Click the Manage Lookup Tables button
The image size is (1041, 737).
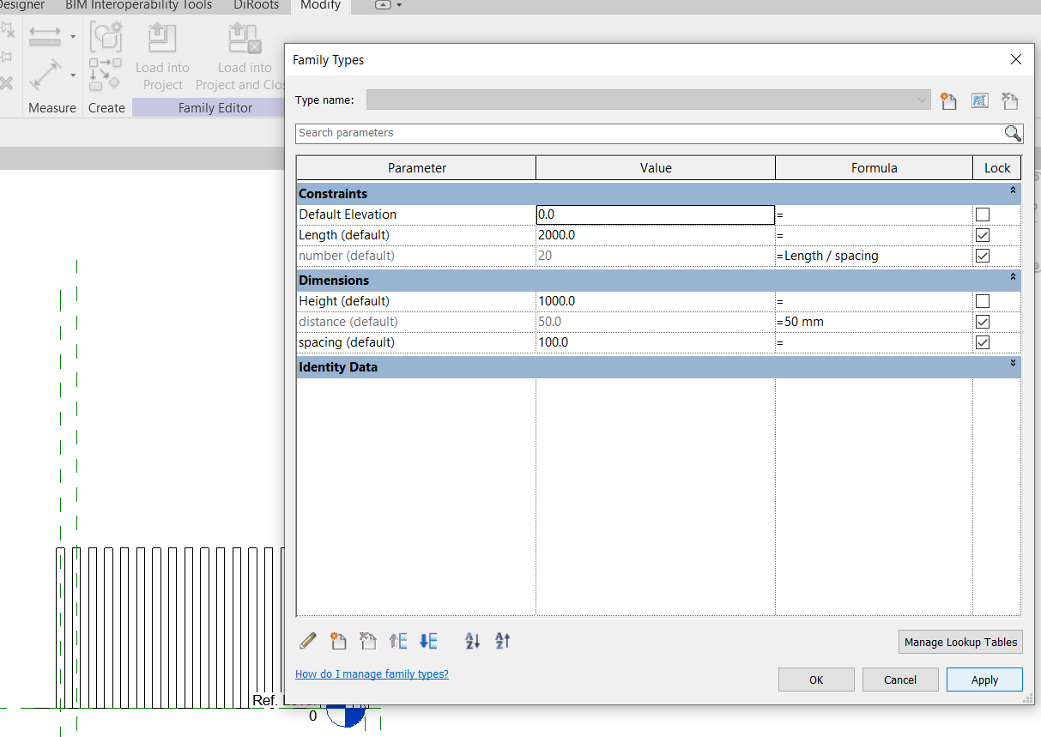point(959,642)
